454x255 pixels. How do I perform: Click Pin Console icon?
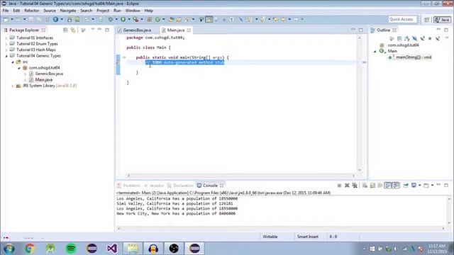[x=406, y=186]
